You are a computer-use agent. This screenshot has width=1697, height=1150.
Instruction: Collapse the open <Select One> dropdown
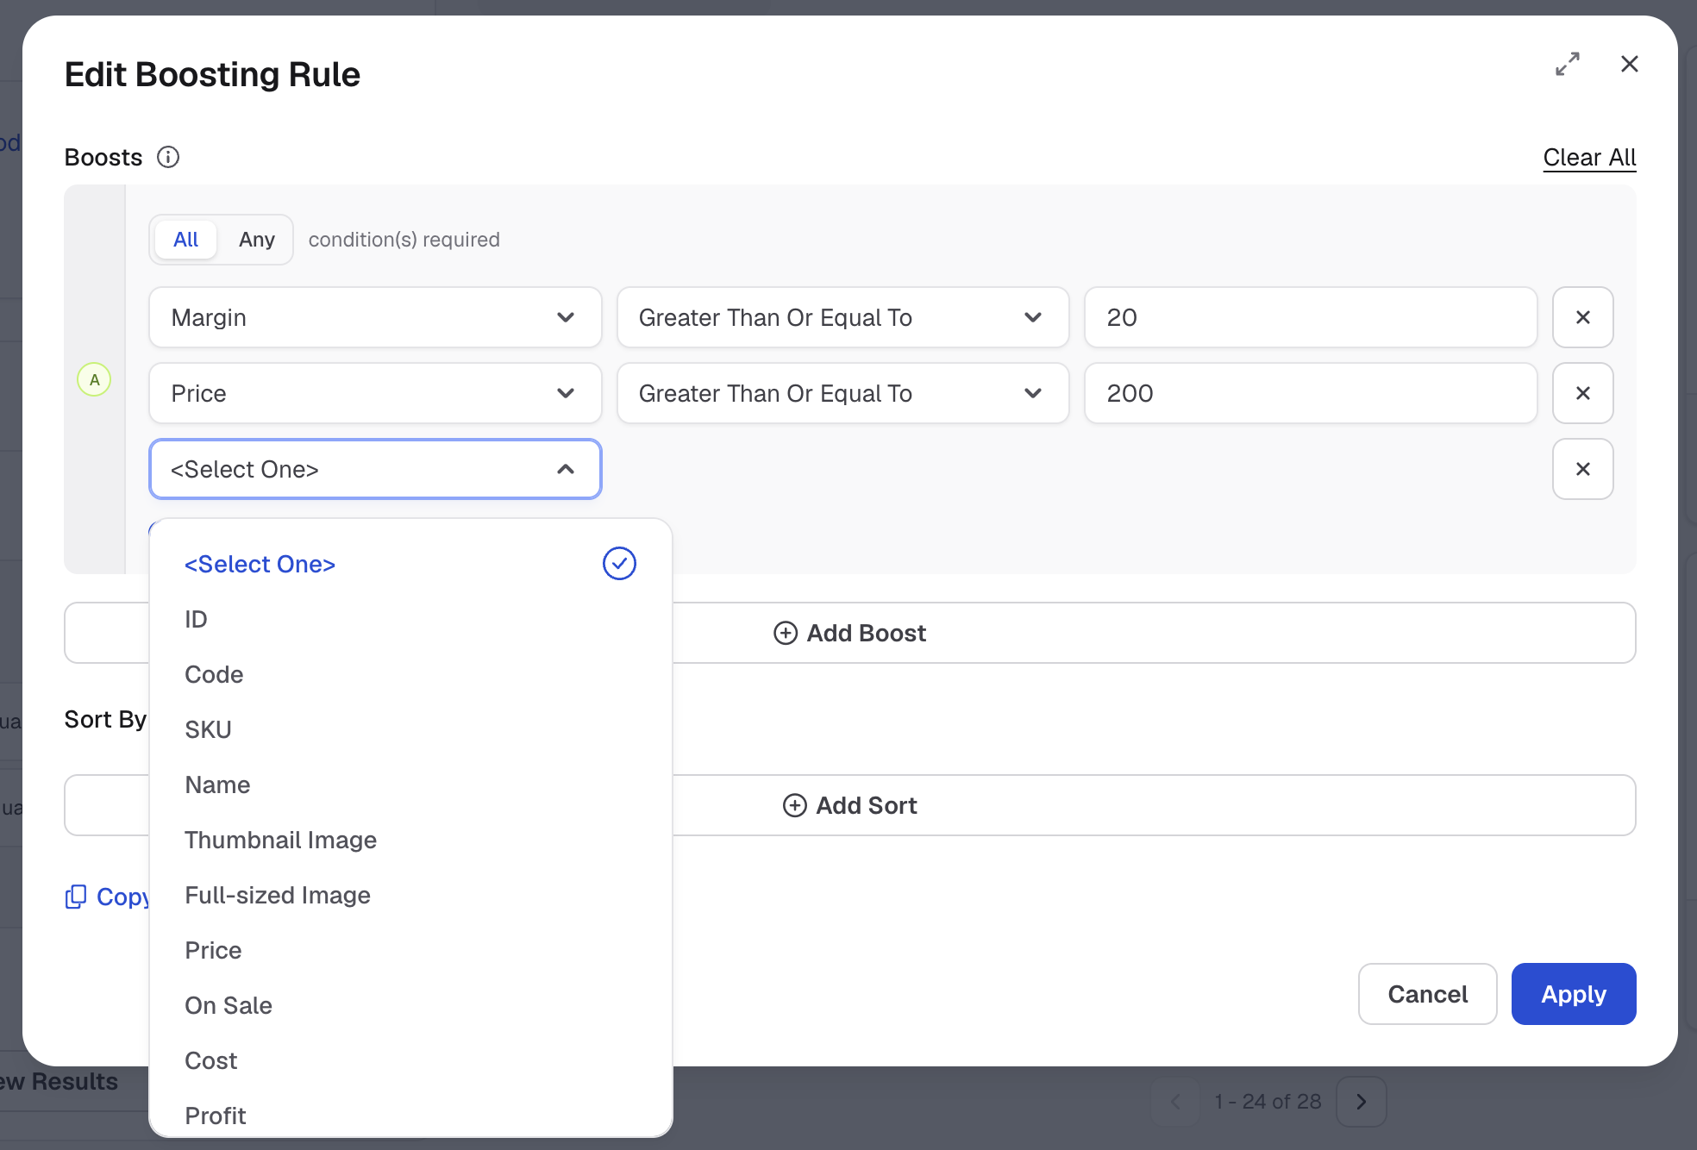coord(375,469)
